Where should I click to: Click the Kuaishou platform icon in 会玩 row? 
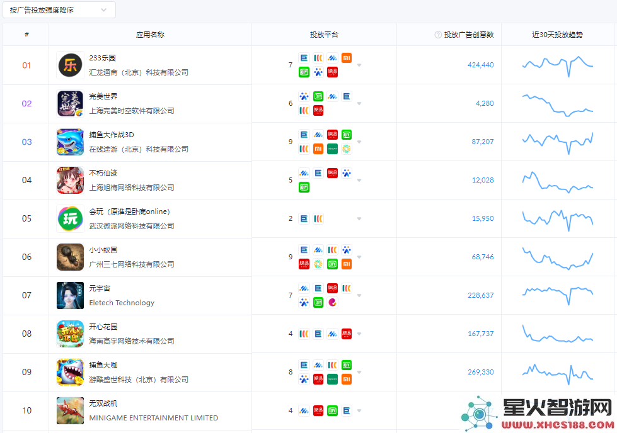pos(318,219)
